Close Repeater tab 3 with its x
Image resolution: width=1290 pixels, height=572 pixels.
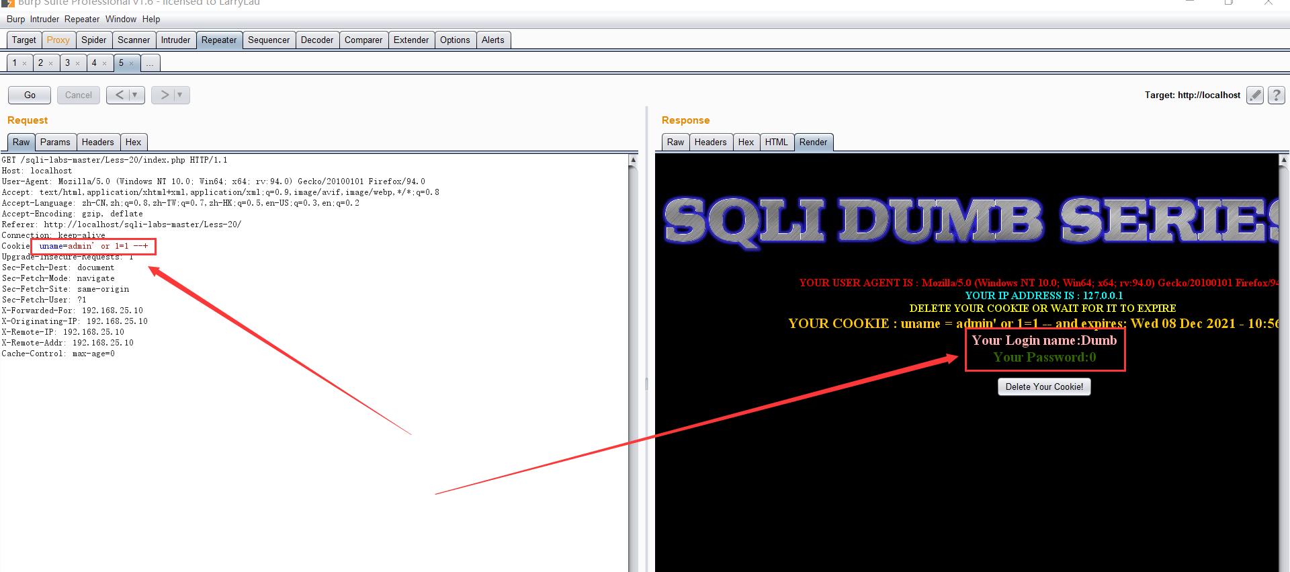pyautogui.click(x=77, y=64)
